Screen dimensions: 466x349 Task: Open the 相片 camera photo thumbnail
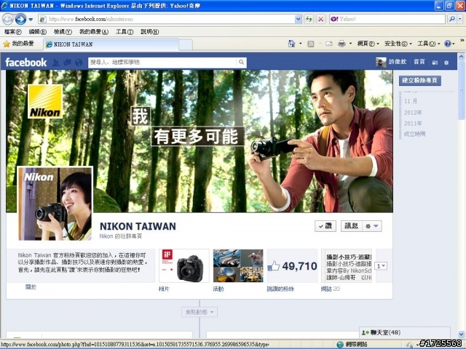tap(184, 266)
